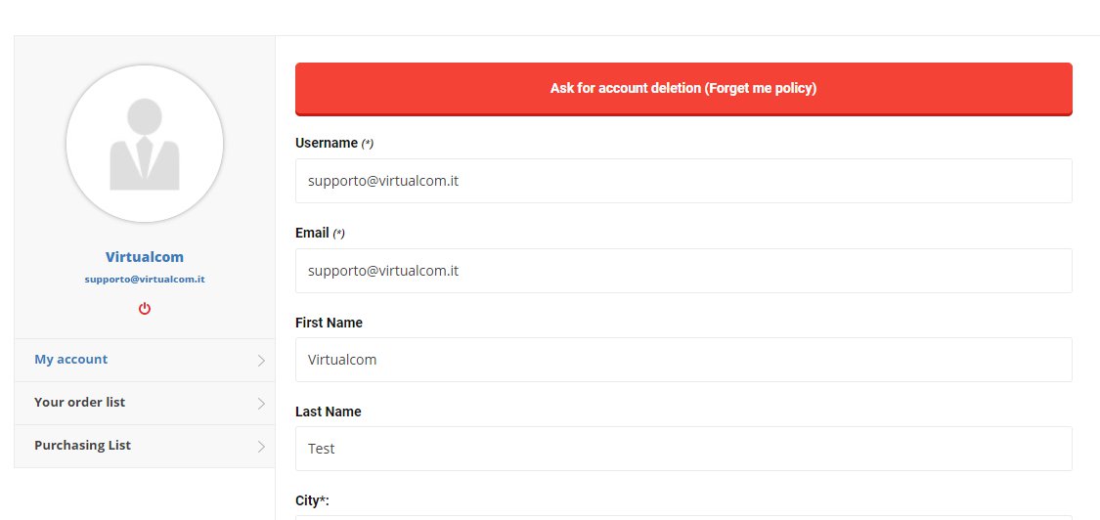Go to Purchasing List
Image resolution: width=1100 pixels, height=520 pixels.
82,446
